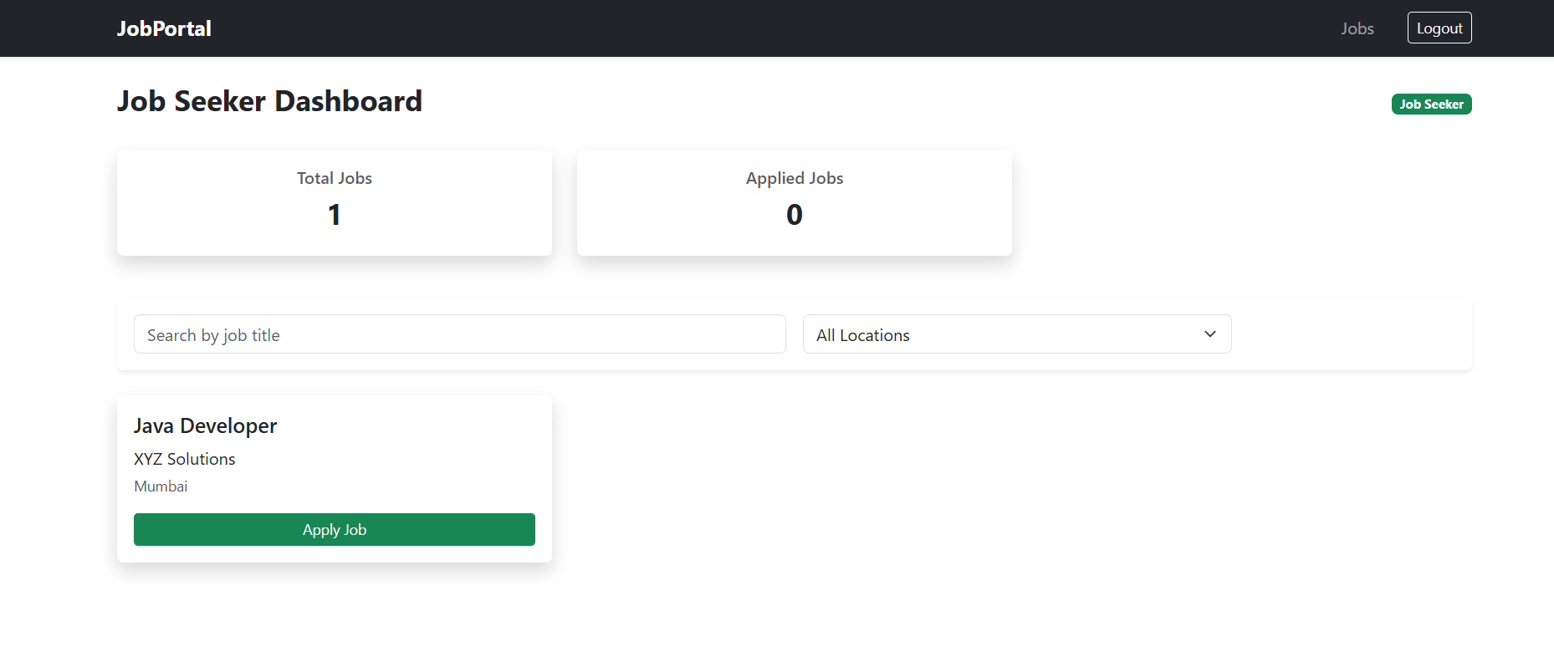Click the green Job Seeker badge
Image resolution: width=1554 pixels, height=657 pixels.
pos(1431,104)
